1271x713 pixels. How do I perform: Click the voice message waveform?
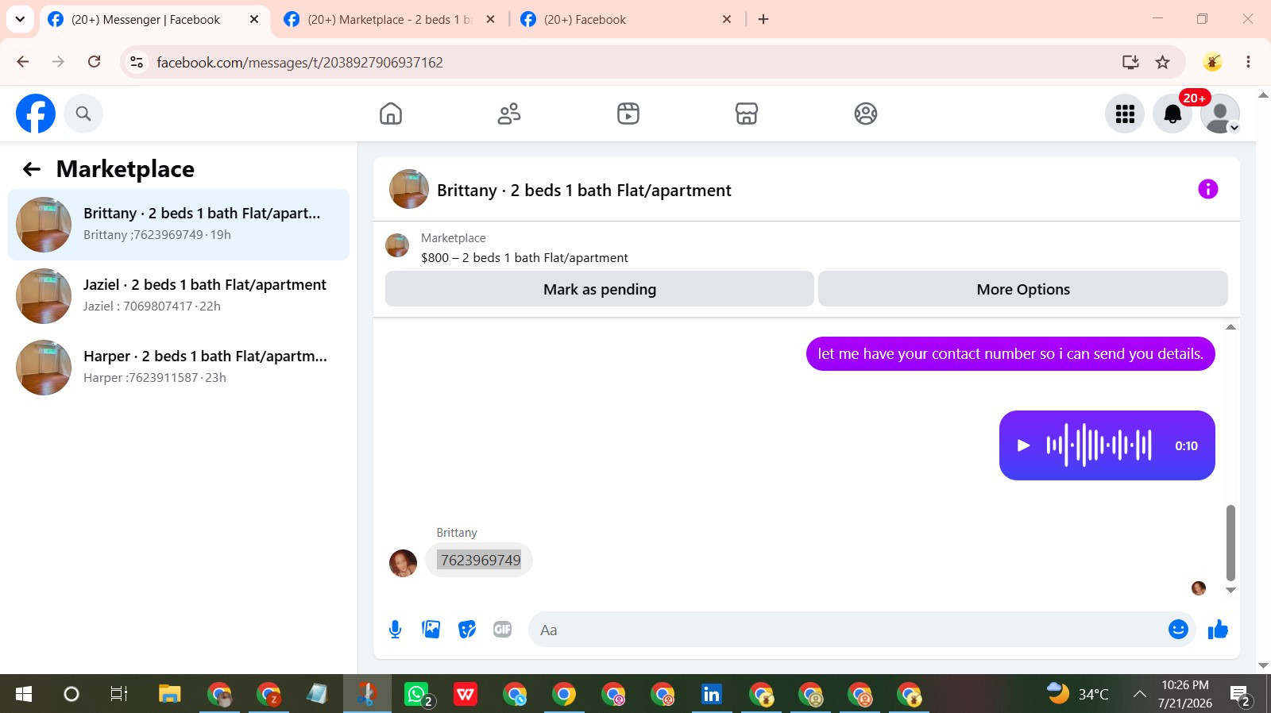(1099, 445)
